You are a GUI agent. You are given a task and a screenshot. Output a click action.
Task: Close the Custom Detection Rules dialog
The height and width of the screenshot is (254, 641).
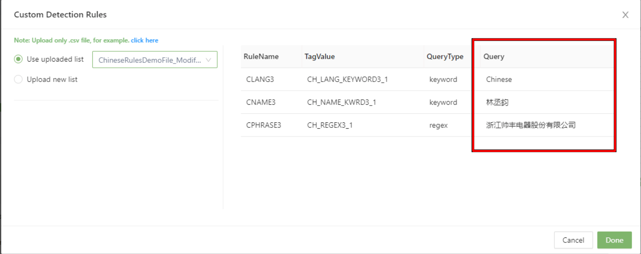(x=625, y=15)
